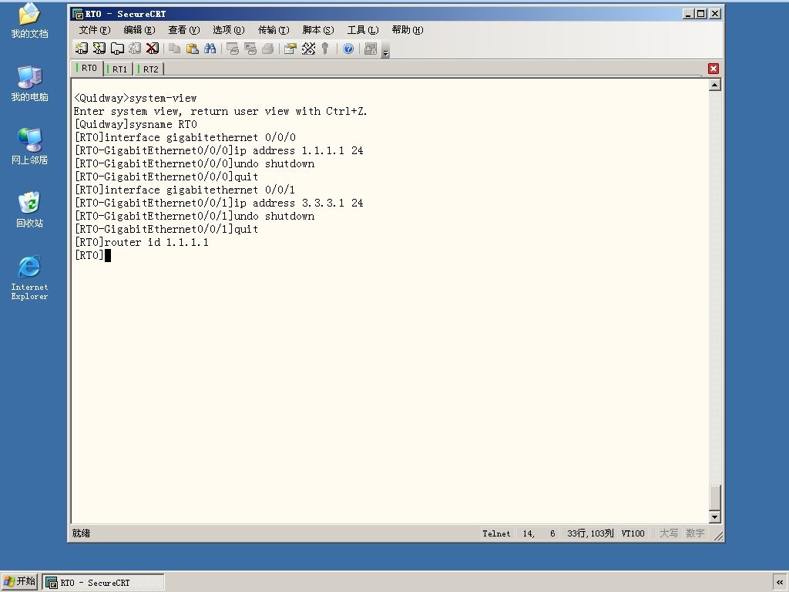Click the blue Help question icon
The image size is (789, 592).
348,49
